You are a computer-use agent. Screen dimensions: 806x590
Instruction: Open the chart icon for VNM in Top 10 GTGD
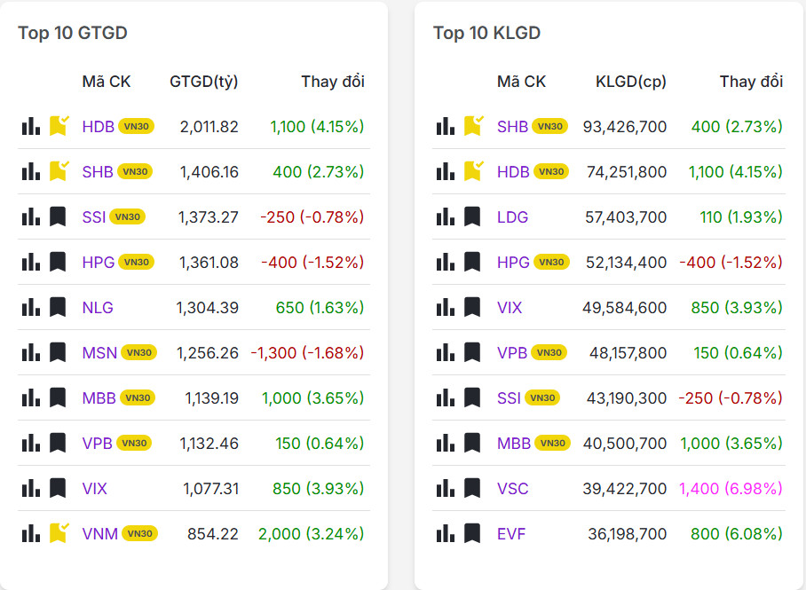31,533
